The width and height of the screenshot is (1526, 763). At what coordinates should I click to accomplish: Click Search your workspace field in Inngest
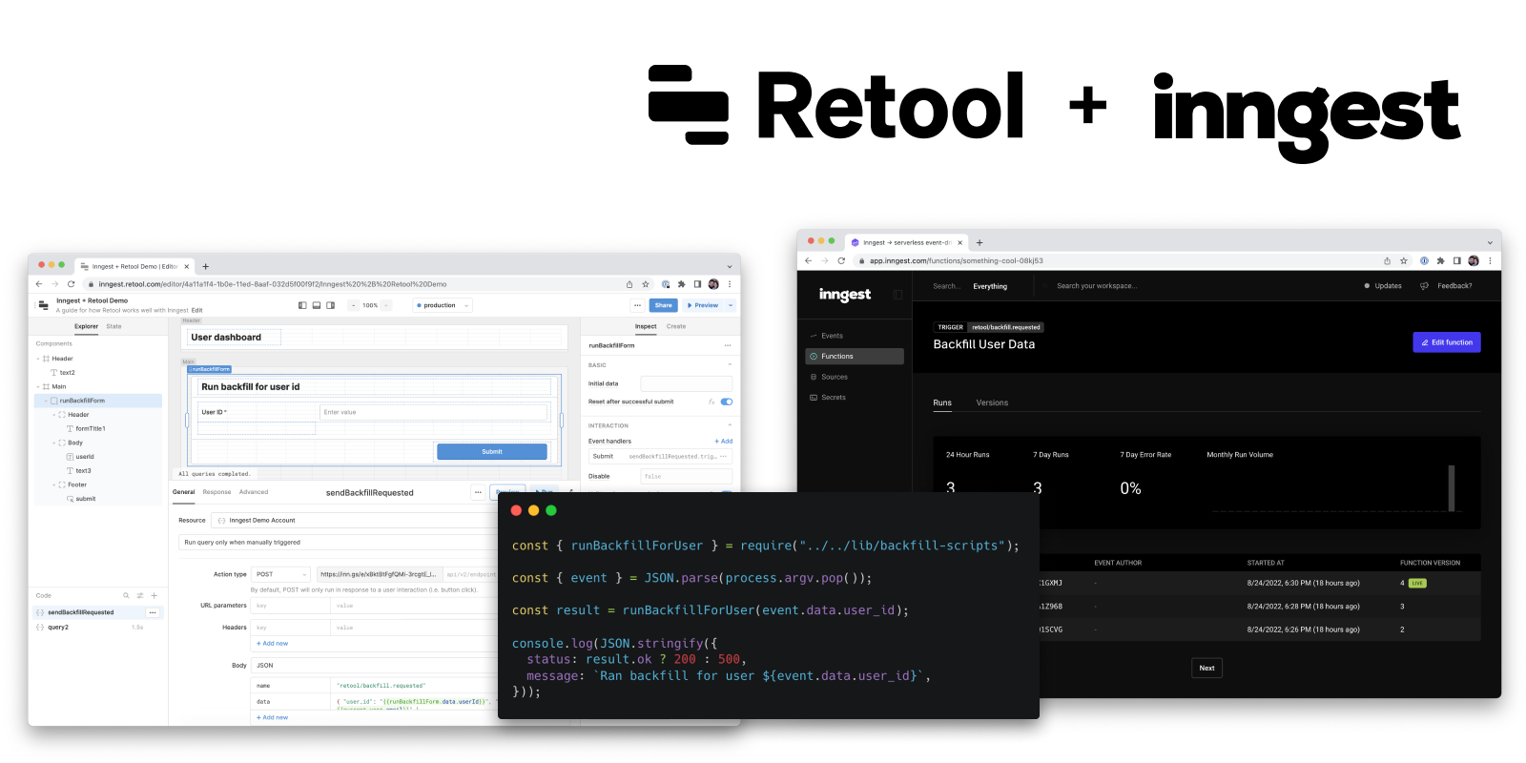pos(1096,286)
